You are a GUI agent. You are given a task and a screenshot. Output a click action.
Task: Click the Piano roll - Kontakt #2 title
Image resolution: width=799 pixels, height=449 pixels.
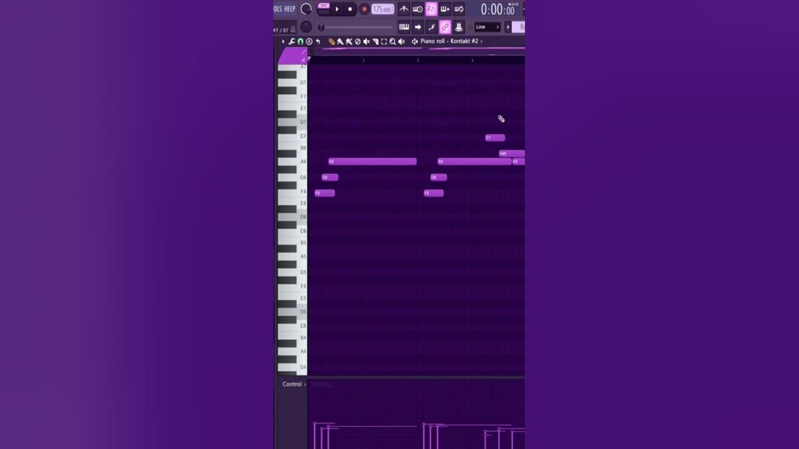449,41
